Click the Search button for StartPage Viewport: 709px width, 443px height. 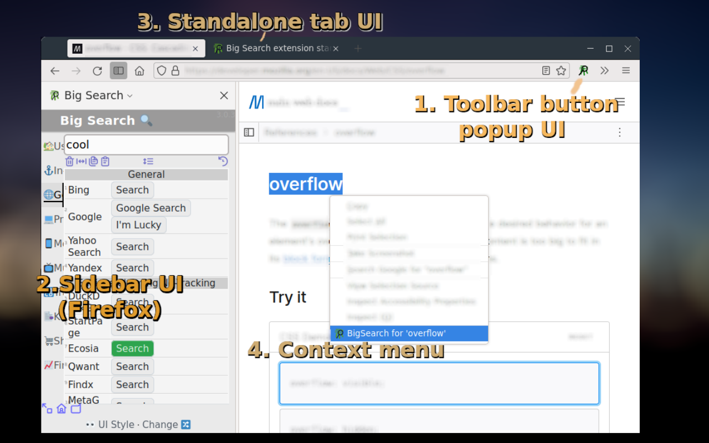pyautogui.click(x=132, y=327)
